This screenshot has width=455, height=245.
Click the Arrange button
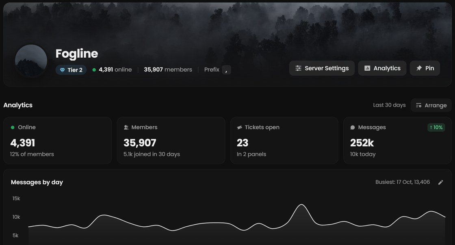pyautogui.click(x=431, y=105)
